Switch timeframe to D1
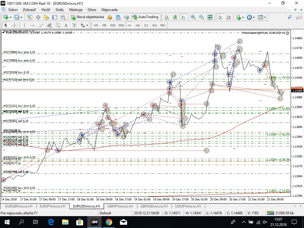 (146, 26)
